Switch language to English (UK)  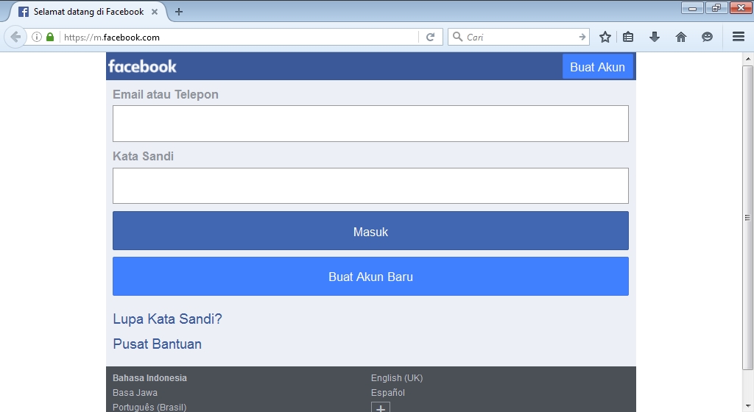[x=397, y=378]
